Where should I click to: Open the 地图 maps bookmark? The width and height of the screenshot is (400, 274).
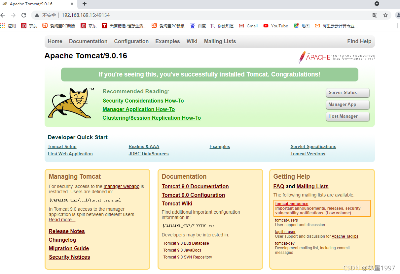pyautogui.click(x=302, y=26)
